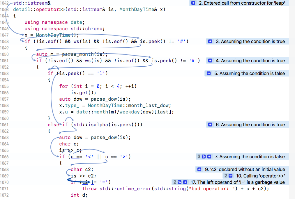Click arrow icon on step 7 annotation

pos(209,157)
